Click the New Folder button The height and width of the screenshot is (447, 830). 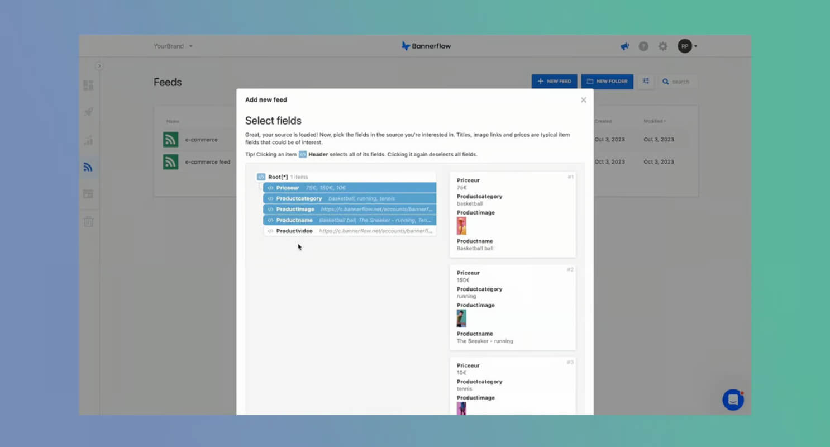click(607, 82)
